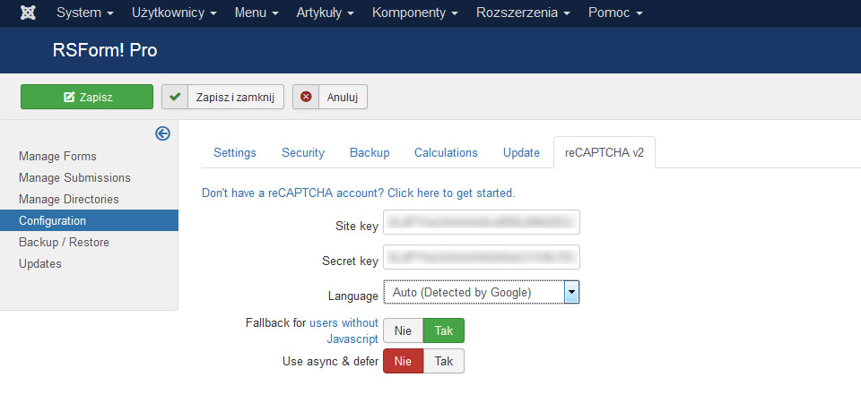Open the Menu dropdown in top bar

(257, 13)
